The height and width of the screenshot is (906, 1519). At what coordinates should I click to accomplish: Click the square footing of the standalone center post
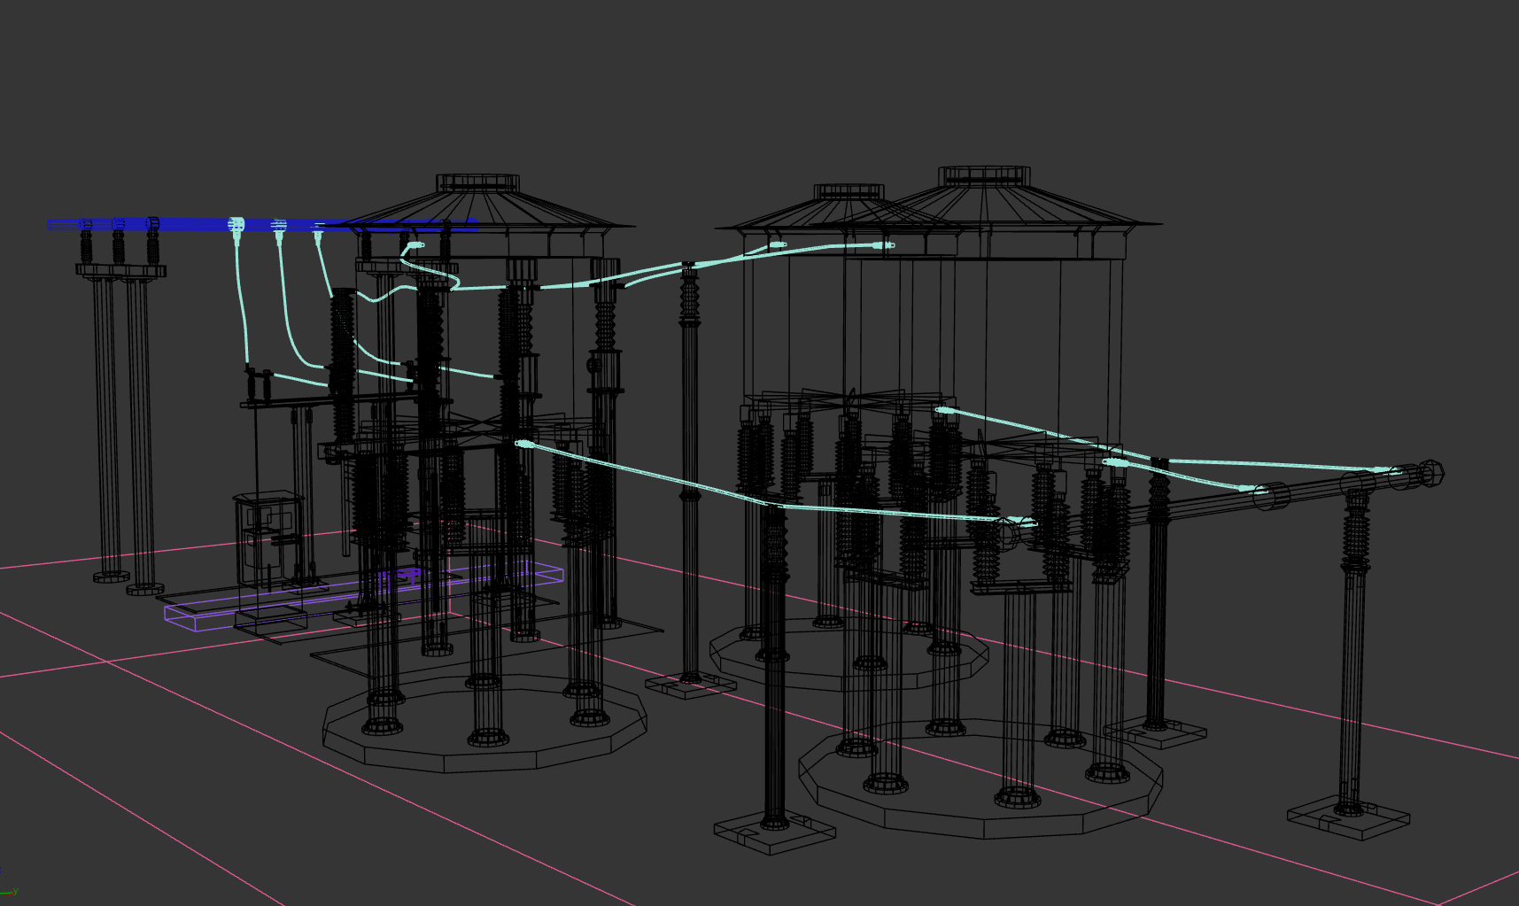690,685
